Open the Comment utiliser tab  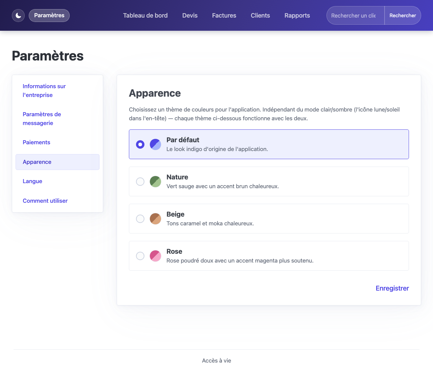coord(58,201)
